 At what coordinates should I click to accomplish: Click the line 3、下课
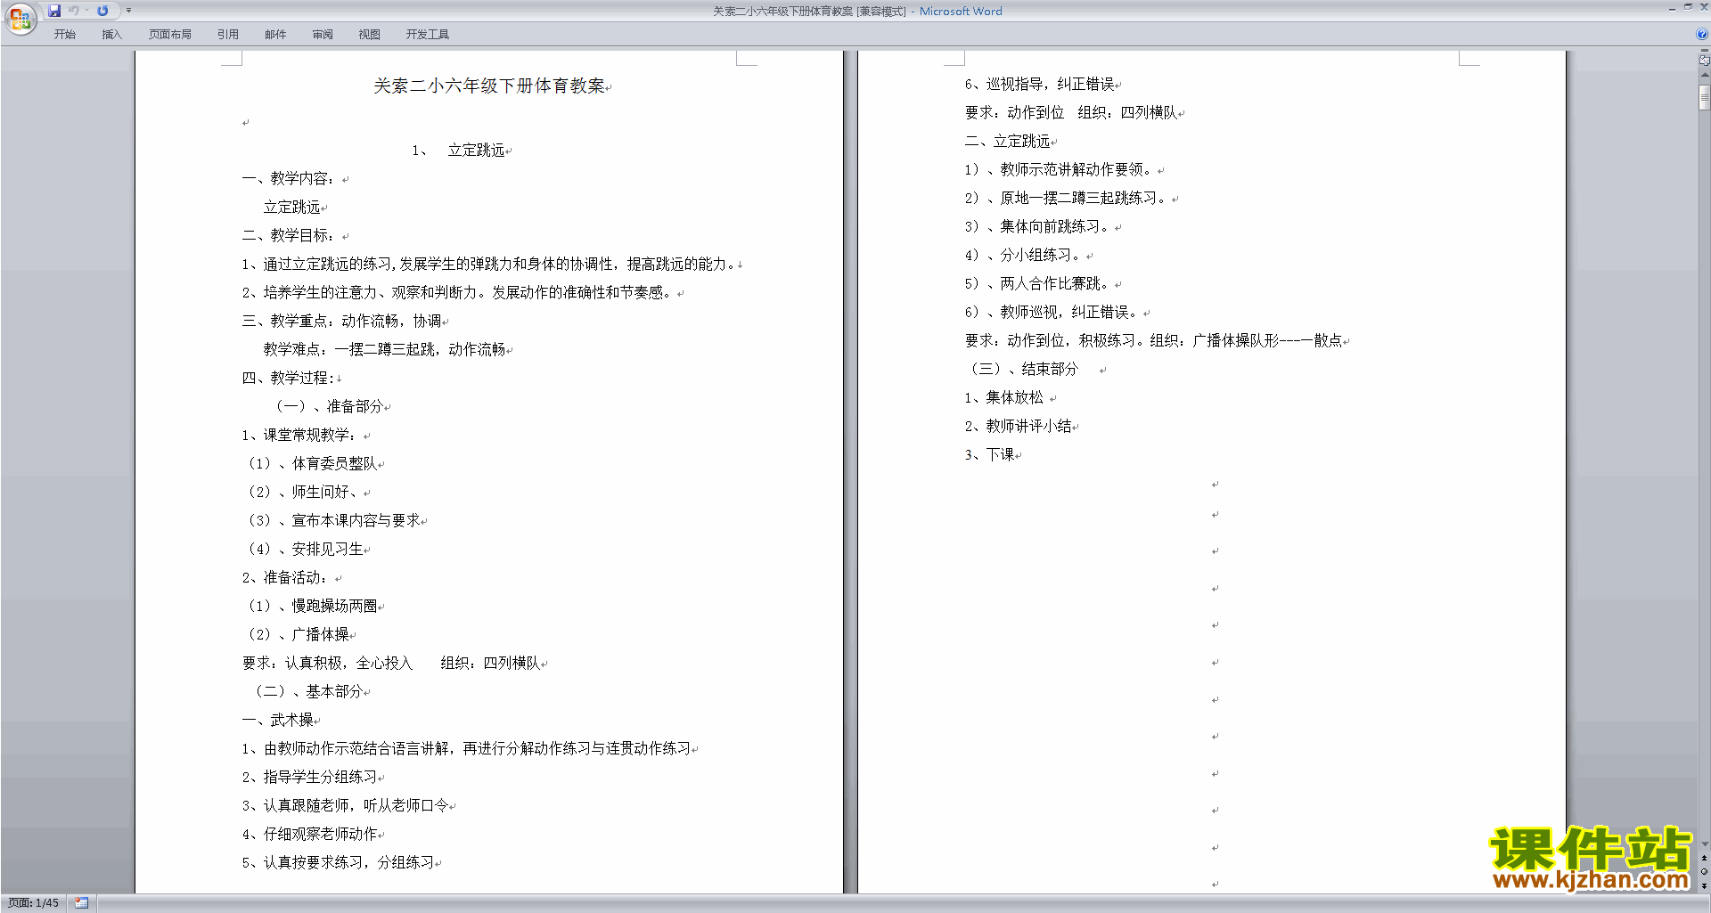point(990,454)
